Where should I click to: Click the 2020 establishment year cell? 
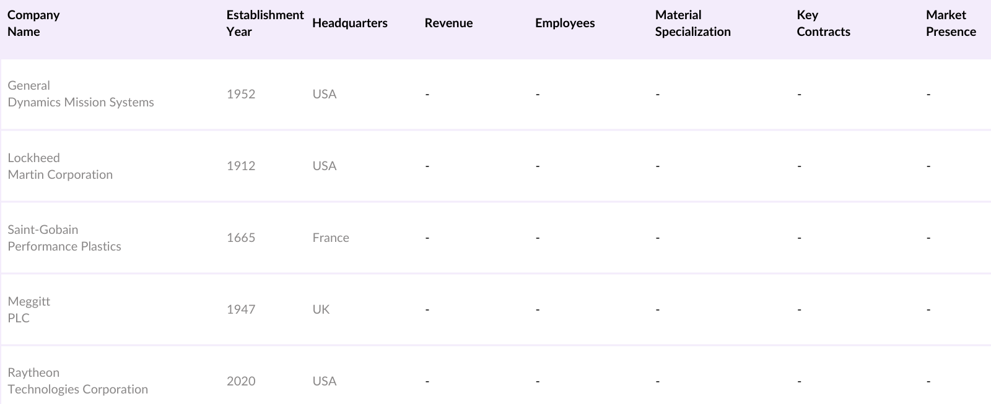[241, 381]
